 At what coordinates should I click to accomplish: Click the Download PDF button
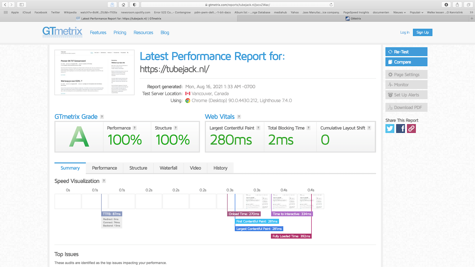click(406, 108)
